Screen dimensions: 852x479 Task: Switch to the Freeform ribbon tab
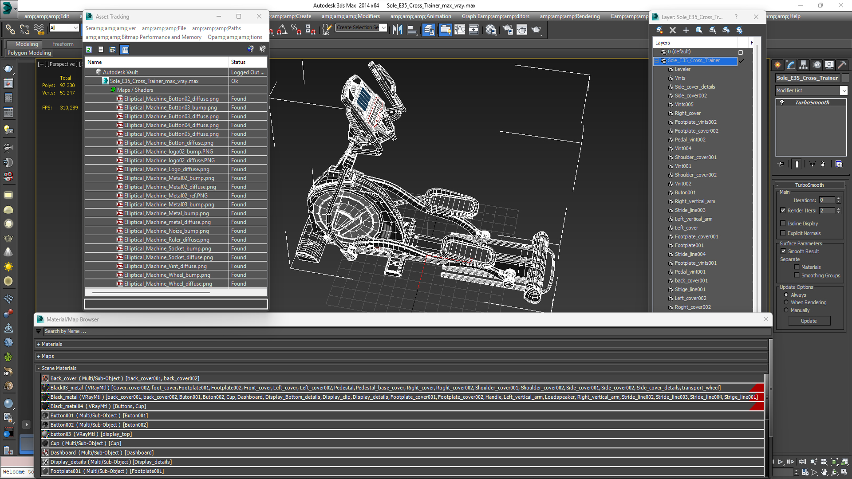click(63, 44)
